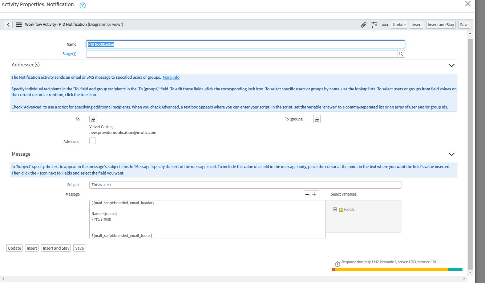The width and height of the screenshot is (485, 283).
Task: Click the Workflow Activity - PID Notification title
Action: tap(56, 25)
